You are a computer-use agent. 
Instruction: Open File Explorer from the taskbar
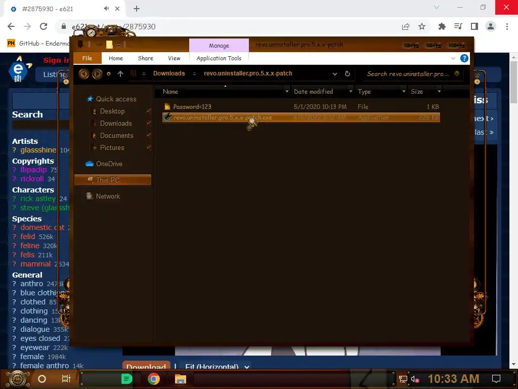pos(181,379)
